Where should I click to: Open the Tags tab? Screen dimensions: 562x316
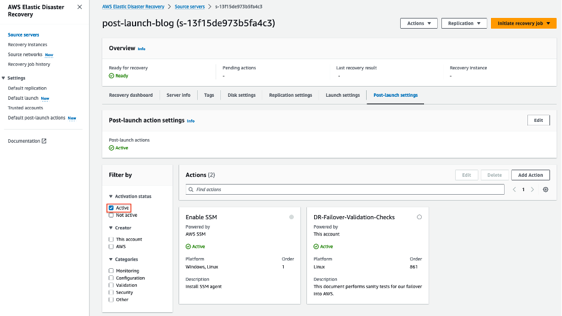click(209, 95)
